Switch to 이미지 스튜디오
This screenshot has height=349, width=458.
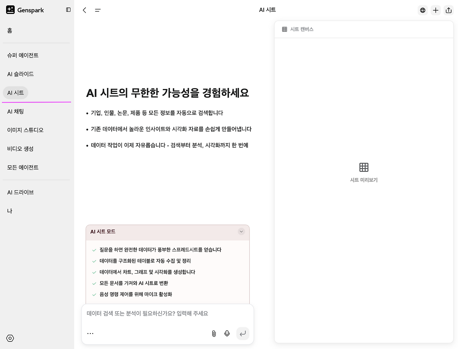(25, 130)
